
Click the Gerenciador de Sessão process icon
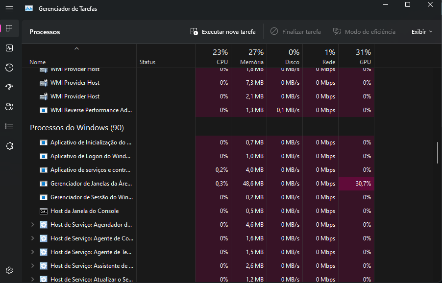[x=44, y=197]
